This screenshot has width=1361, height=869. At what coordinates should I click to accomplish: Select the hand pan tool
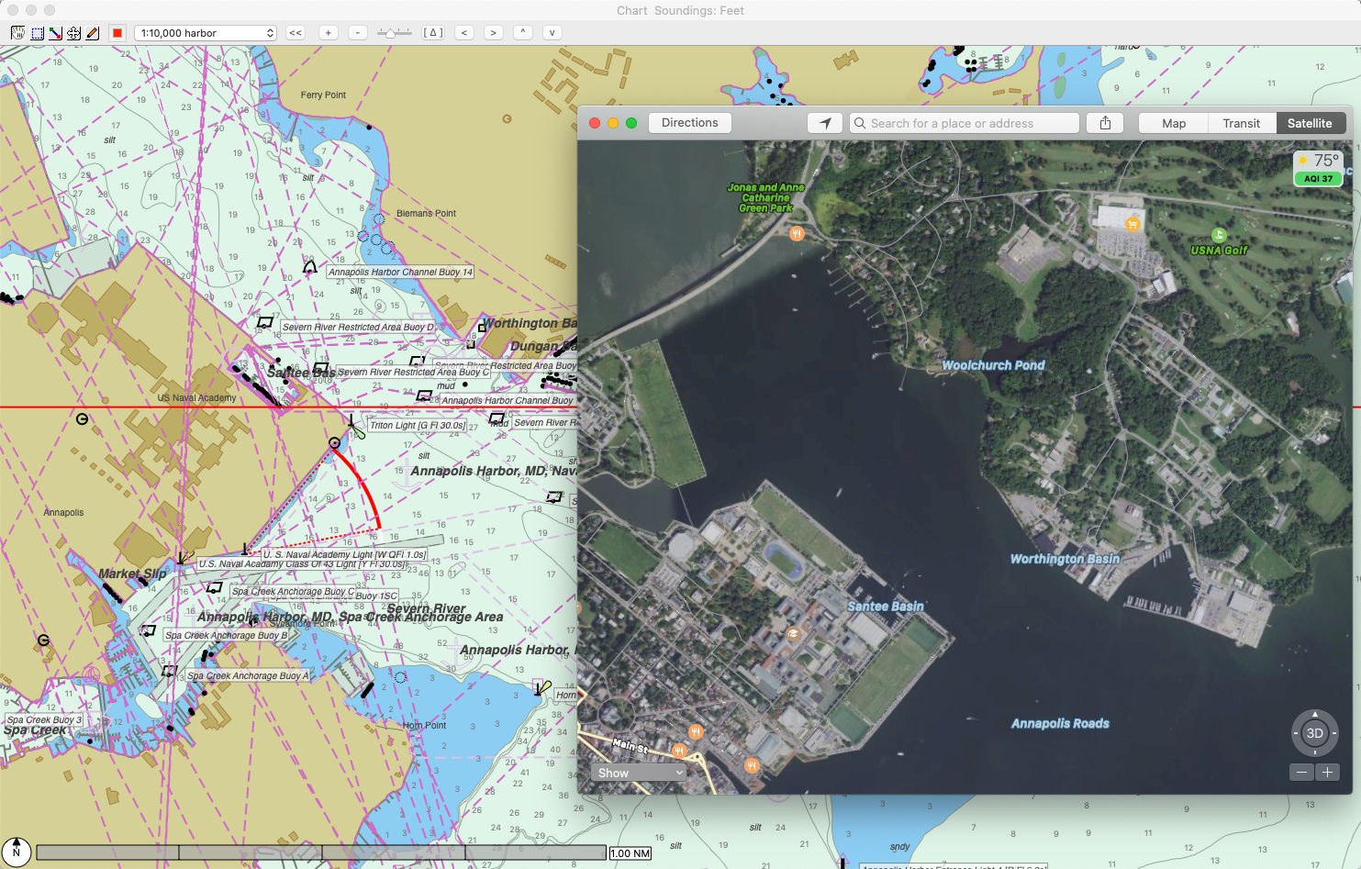coord(17,33)
